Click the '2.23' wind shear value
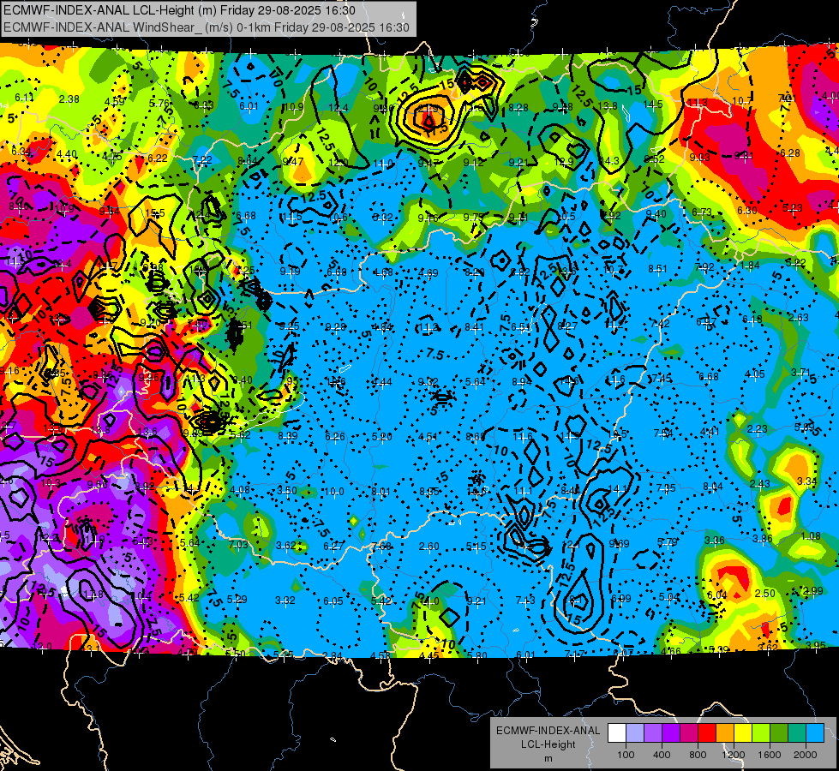The height and width of the screenshot is (771, 839). point(757,428)
